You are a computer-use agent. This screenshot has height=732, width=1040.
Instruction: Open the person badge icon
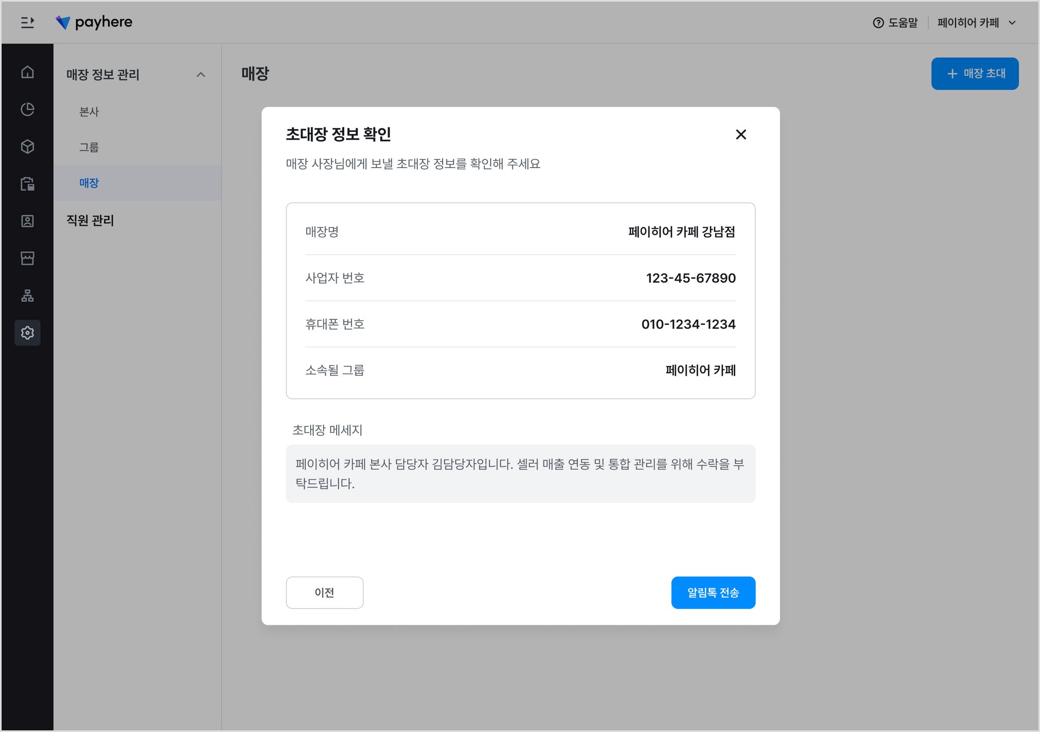click(x=27, y=221)
